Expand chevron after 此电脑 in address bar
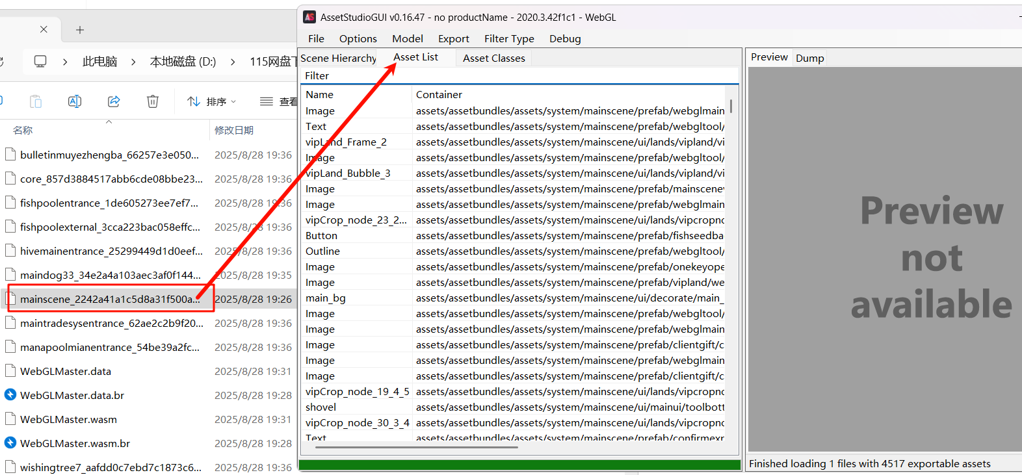This screenshot has height=475, width=1022. [133, 62]
